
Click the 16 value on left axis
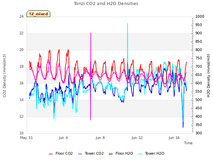pyautogui.click(x=21, y=83)
